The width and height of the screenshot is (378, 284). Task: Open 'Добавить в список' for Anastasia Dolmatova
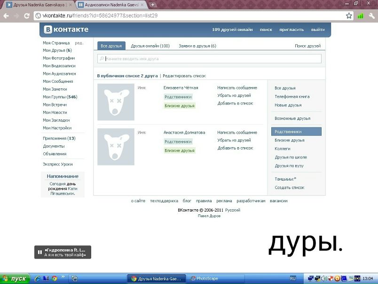[235, 148]
